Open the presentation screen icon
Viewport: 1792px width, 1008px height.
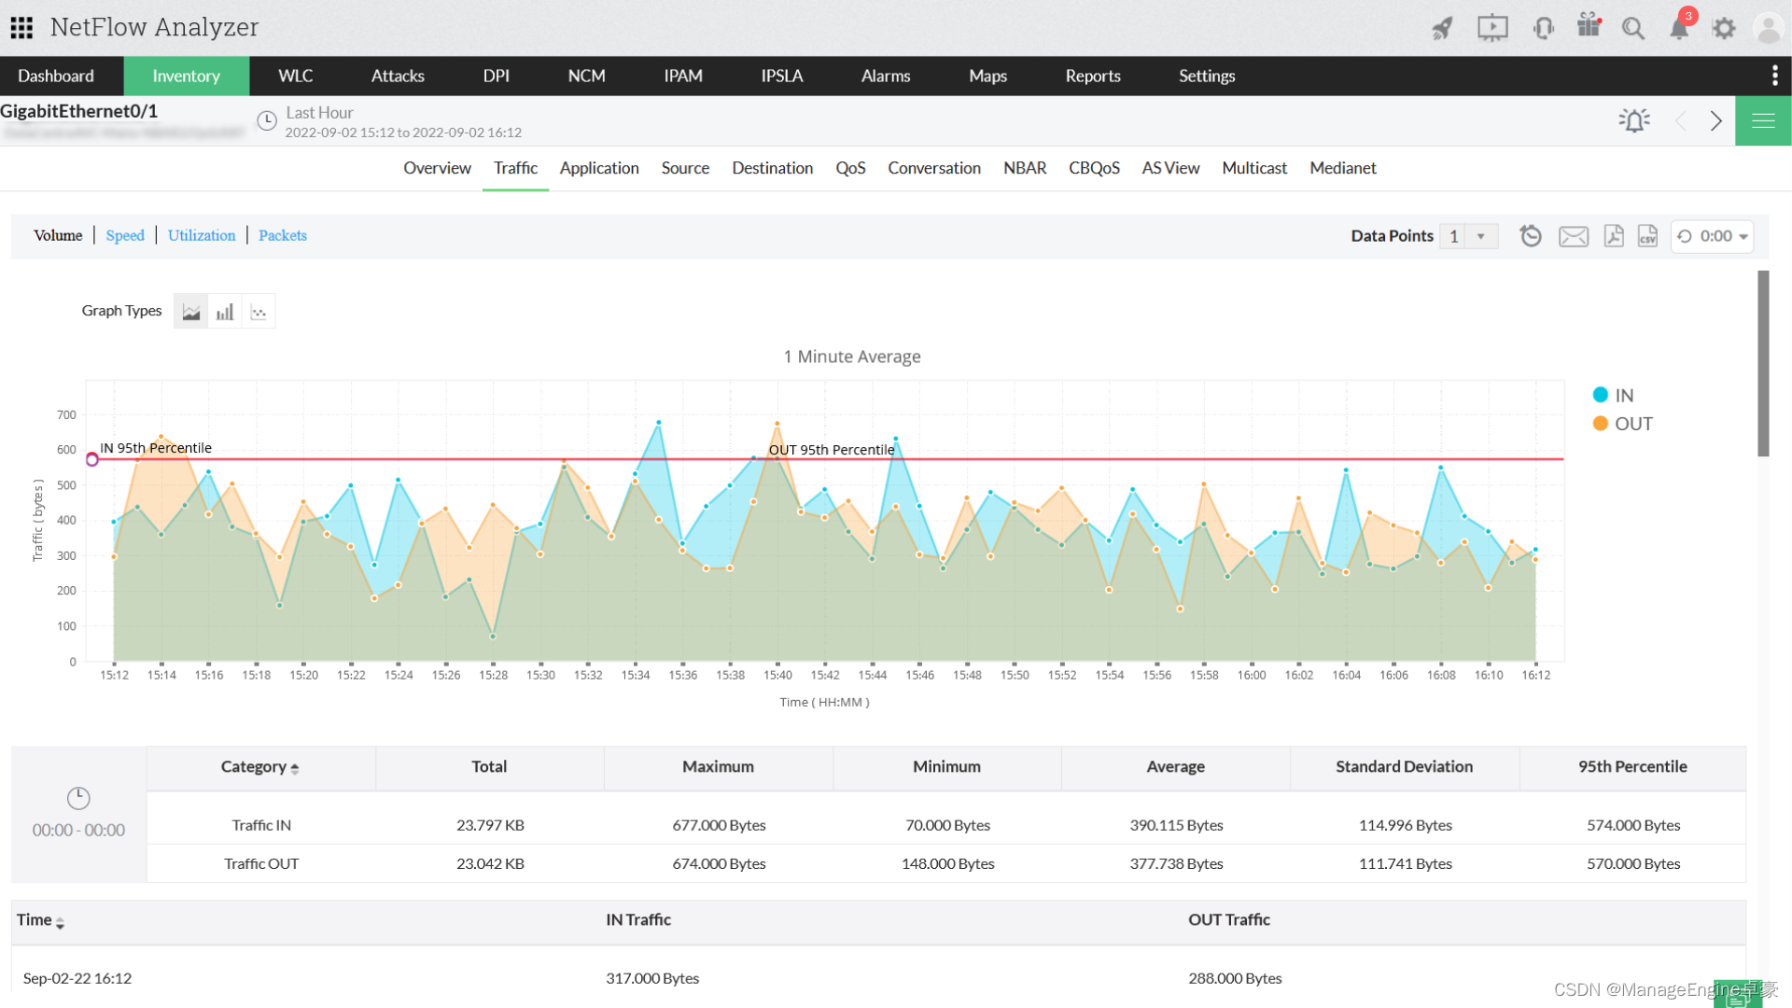1492,28
